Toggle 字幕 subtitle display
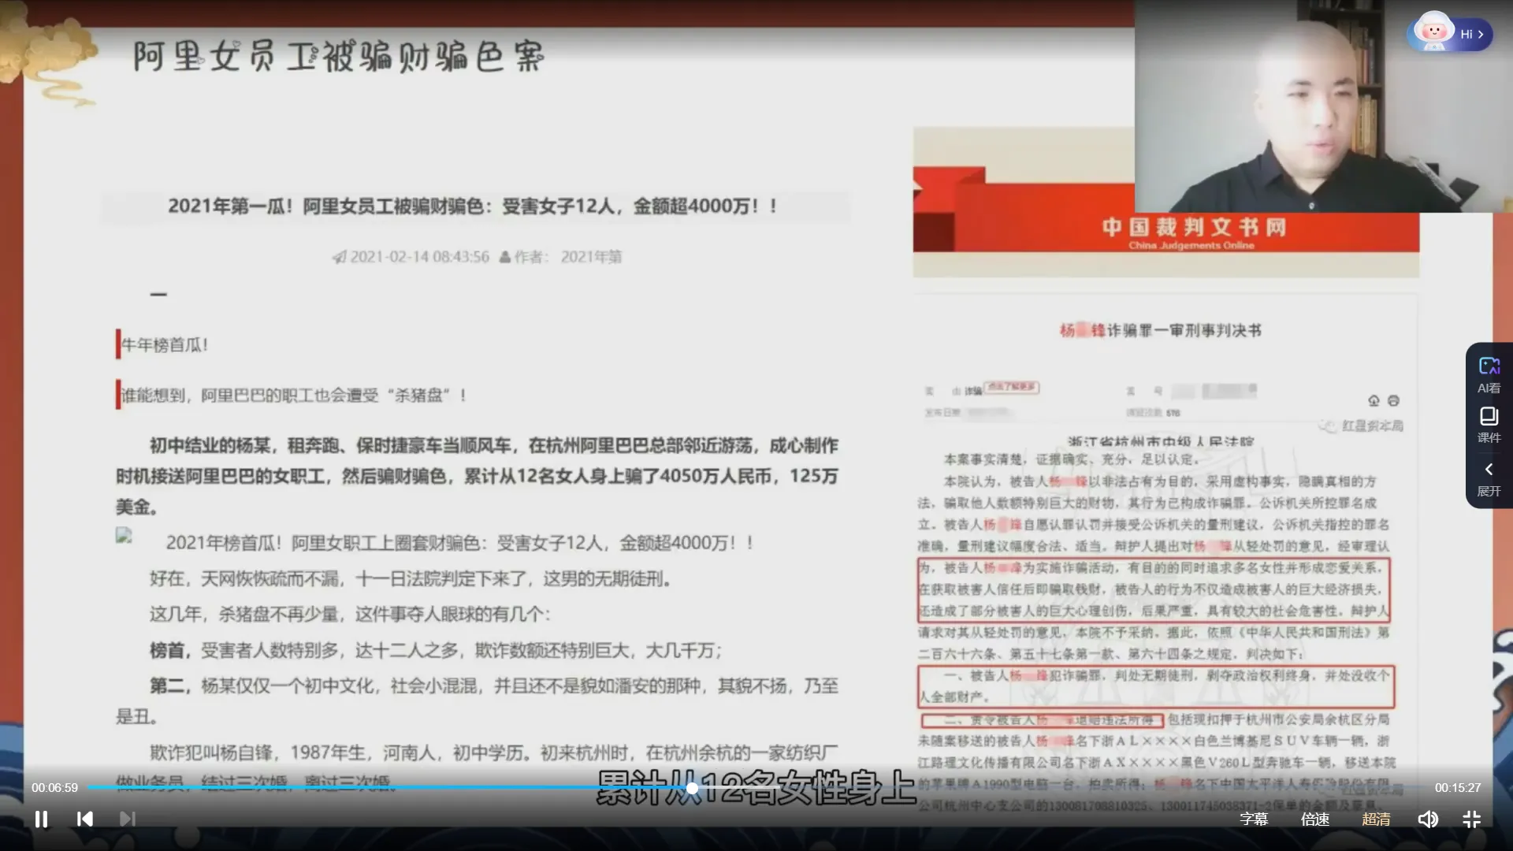1513x851 pixels. pos(1254,819)
